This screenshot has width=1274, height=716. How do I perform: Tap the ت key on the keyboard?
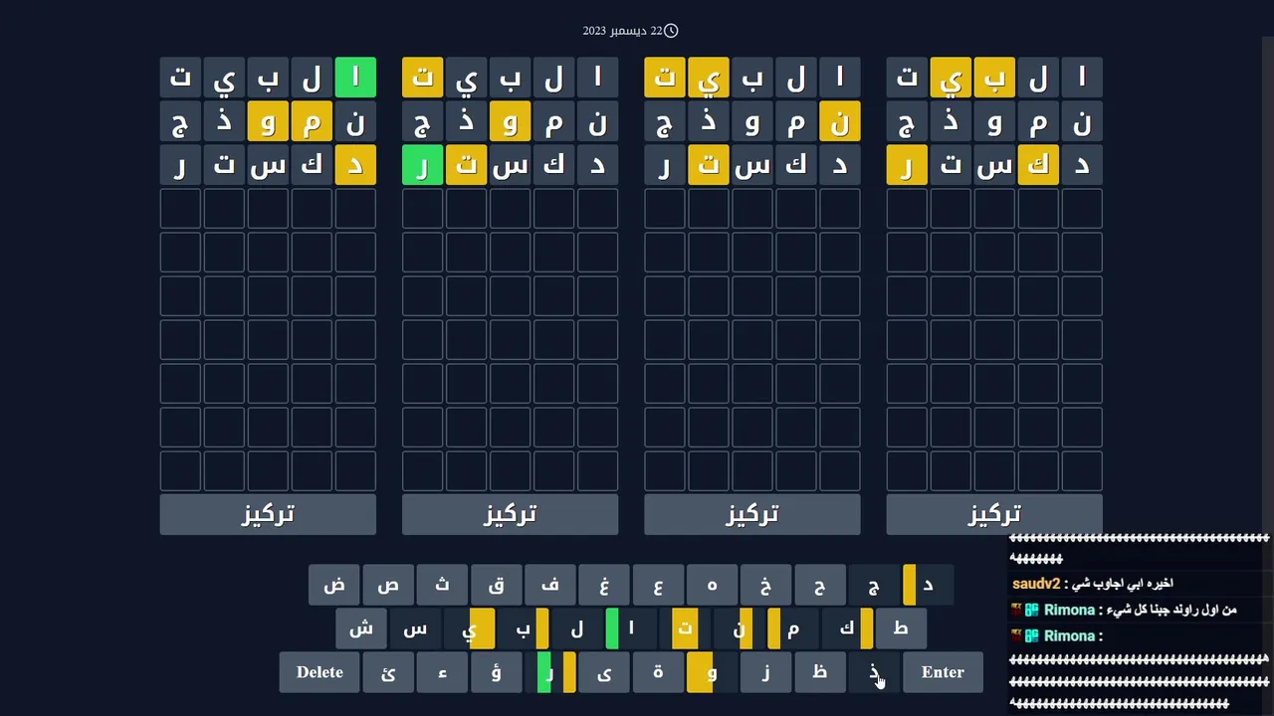(684, 628)
